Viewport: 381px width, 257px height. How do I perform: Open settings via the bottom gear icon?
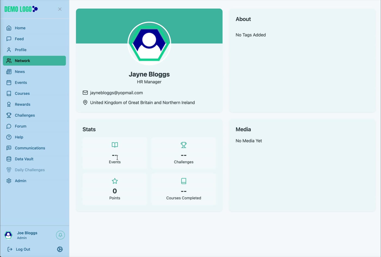60,249
